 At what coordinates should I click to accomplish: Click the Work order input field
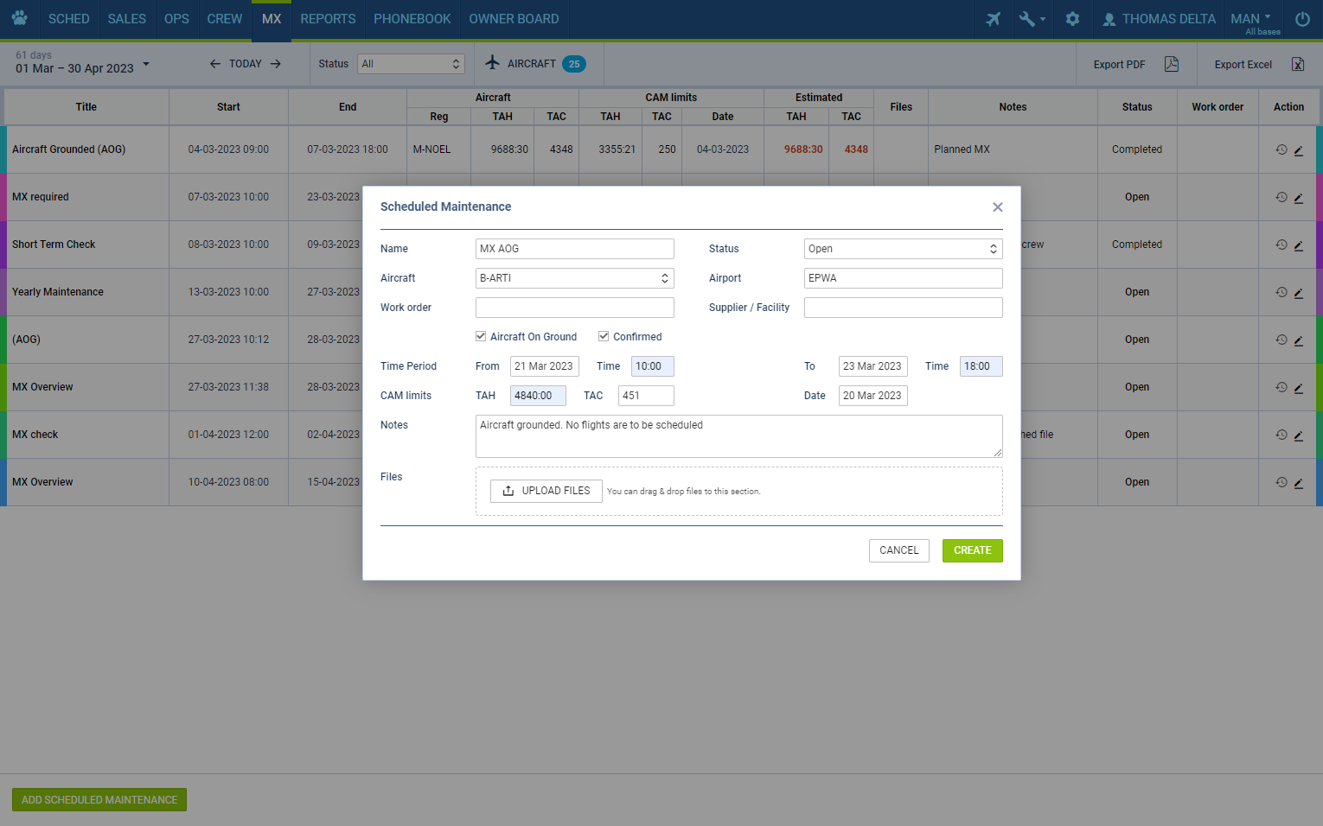574,308
